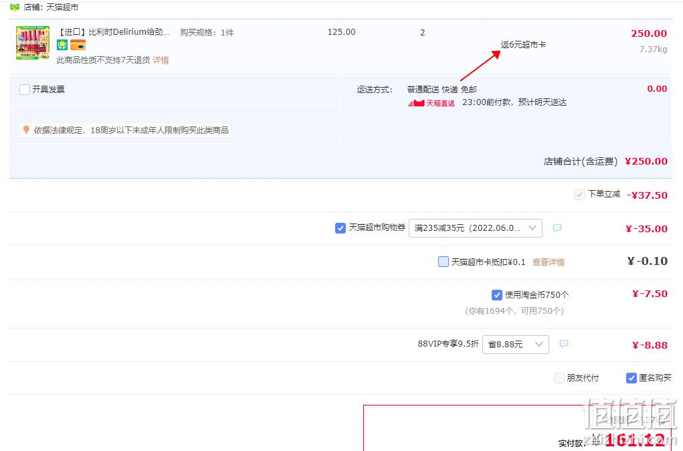This screenshot has height=451, width=683.
Task: Click the comment bubble icon beside 省8.88元 dropdown
Action: [x=564, y=344]
